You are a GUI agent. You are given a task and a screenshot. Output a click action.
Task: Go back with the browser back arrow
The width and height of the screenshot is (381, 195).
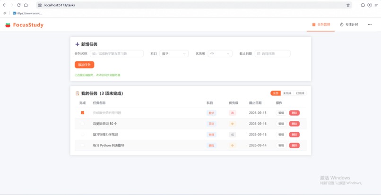point(4,5)
